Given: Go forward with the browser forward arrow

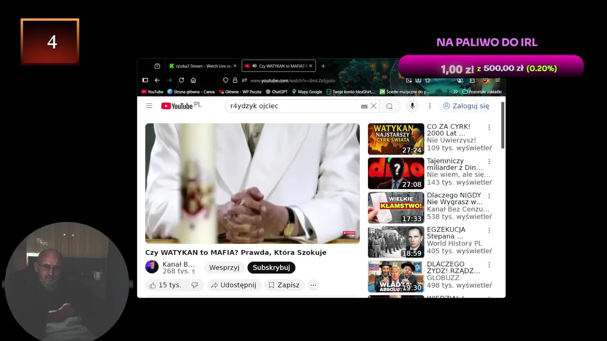Looking at the screenshot, I should 169,80.
